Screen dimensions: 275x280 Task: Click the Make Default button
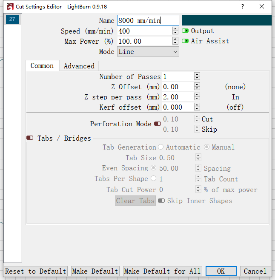[95, 271]
